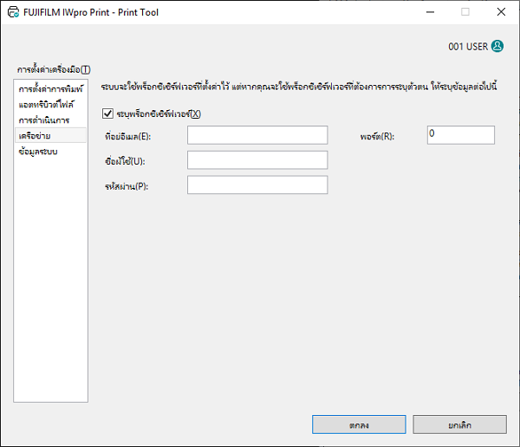Click the ชื่อผู้ใช้(U) username field
This screenshot has width=520, height=447.
coord(257,159)
